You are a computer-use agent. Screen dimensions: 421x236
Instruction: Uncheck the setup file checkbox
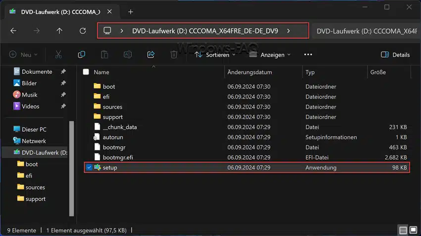[89, 167]
